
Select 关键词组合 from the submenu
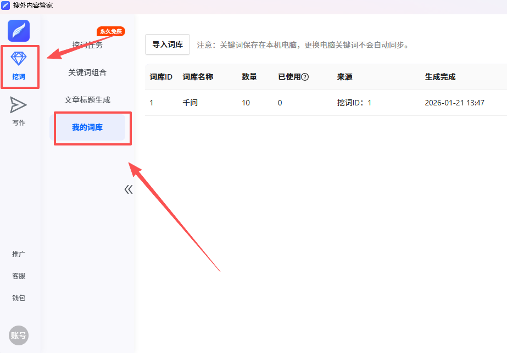tap(87, 72)
